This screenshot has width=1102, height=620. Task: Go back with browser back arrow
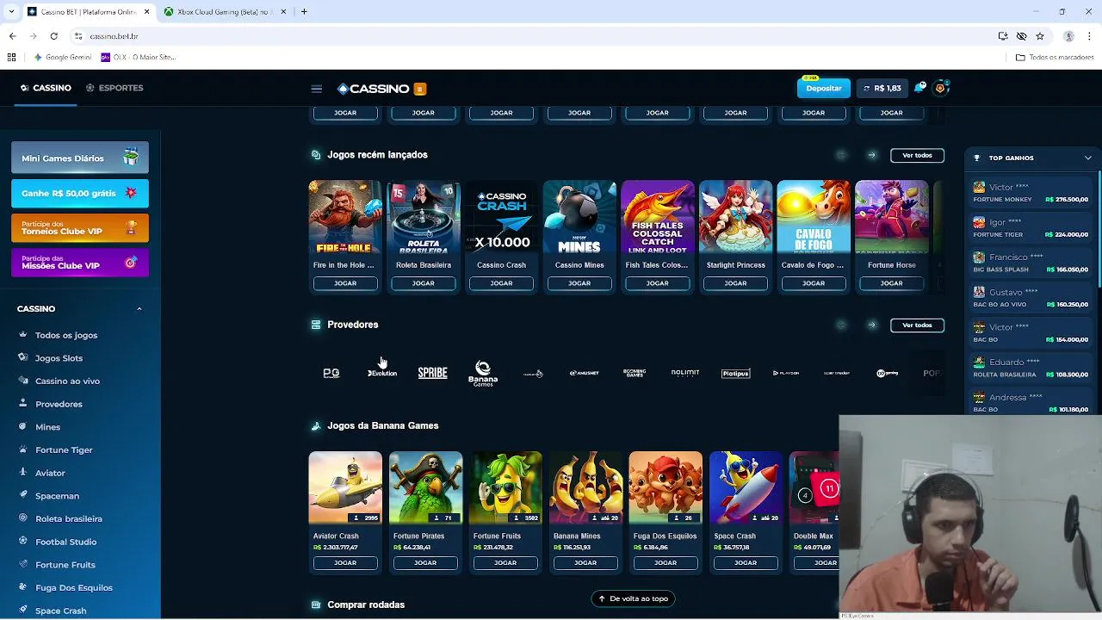point(12,36)
